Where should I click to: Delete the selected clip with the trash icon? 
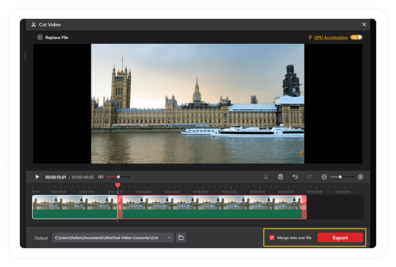tap(280, 177)
